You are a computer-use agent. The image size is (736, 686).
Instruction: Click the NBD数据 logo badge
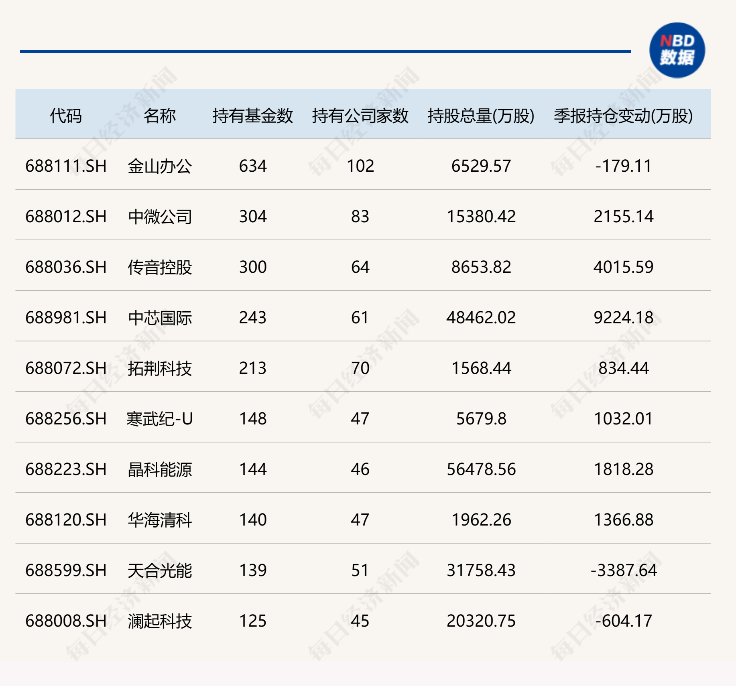pyautogui.click(x=677, y=50)
